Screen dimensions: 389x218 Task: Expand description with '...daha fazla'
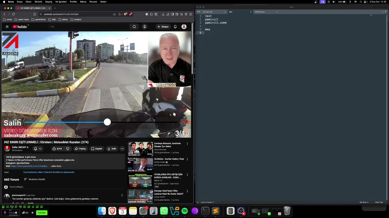56,166
